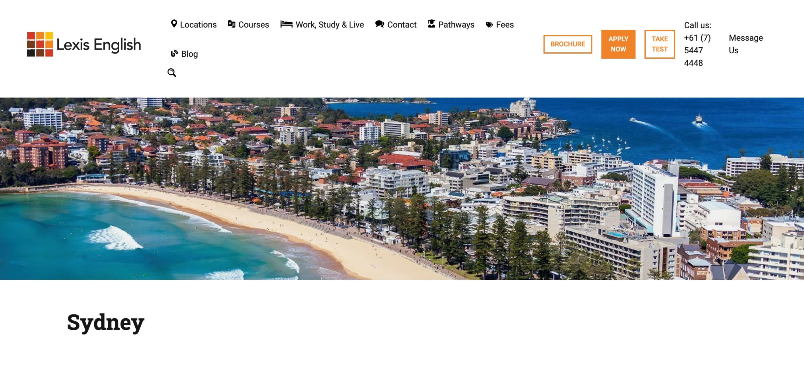Click the map pin icon beside Locations
This screenshot has height=370, width=804.
click(x=174, y=24)
